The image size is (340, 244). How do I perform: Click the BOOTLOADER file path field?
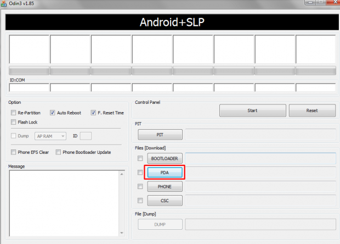[x=260, y=158]
